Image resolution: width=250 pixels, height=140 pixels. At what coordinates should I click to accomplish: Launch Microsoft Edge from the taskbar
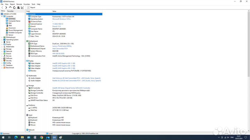pos(16,138)
